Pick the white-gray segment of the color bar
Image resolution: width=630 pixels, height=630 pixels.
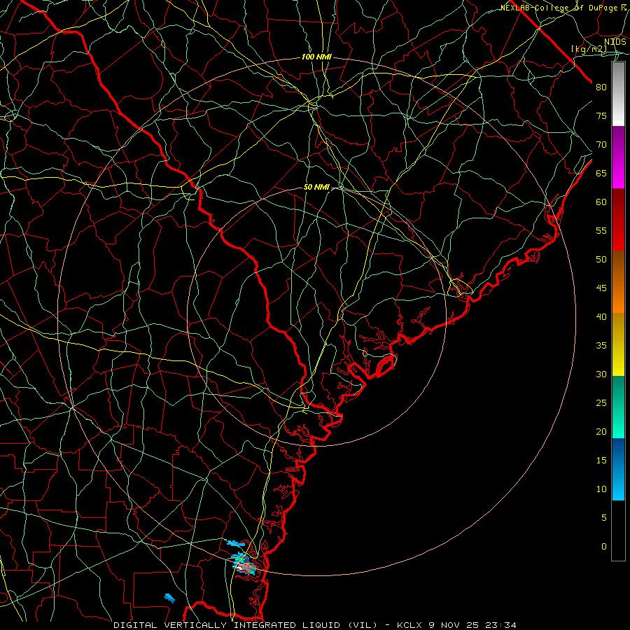pyautogui.click(x=618, y=94)
